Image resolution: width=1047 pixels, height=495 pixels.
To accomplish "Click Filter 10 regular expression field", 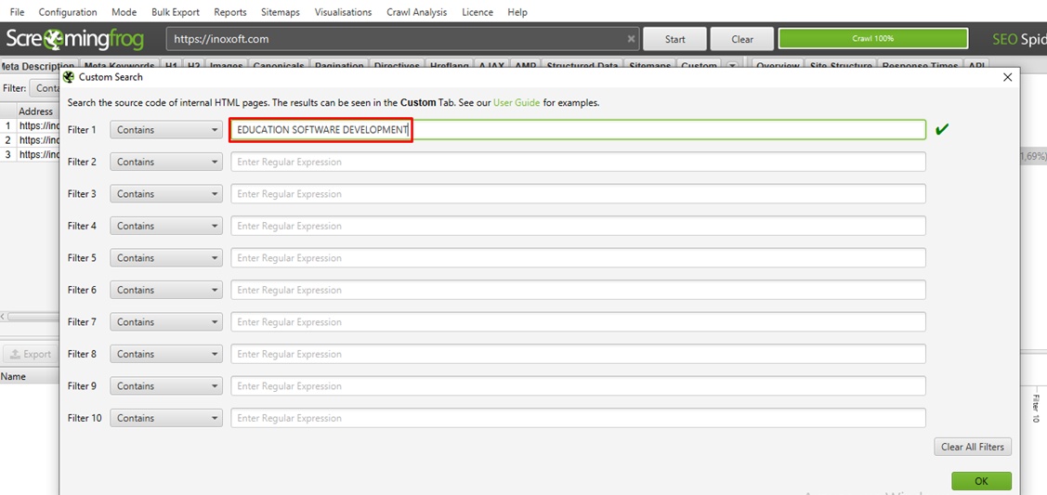I will pos(578,418).
